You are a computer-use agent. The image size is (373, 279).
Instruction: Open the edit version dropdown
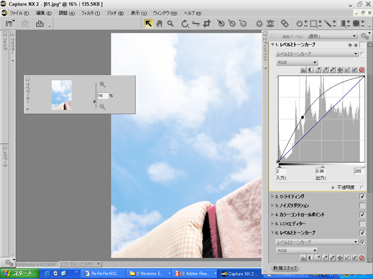(x=332, y=36)
